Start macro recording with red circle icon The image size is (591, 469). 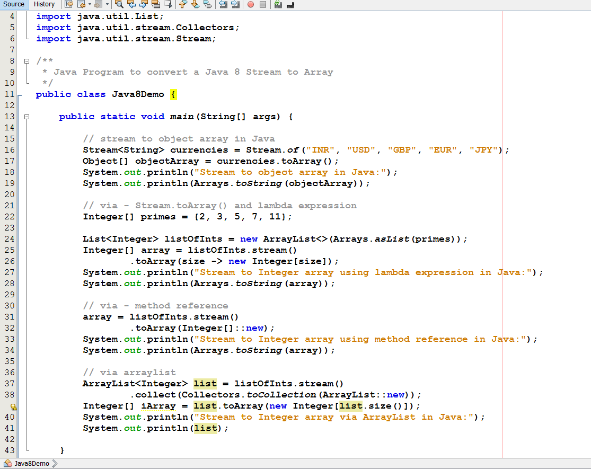[x=251, y=4]
